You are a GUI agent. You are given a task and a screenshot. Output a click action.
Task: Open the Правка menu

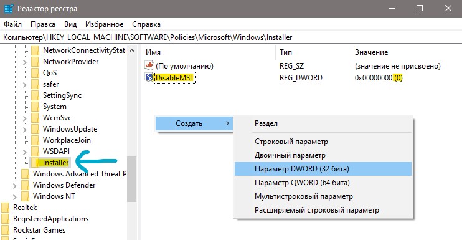point(43,24)
